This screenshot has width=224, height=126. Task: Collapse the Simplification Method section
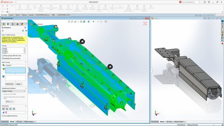click(26, 88)
